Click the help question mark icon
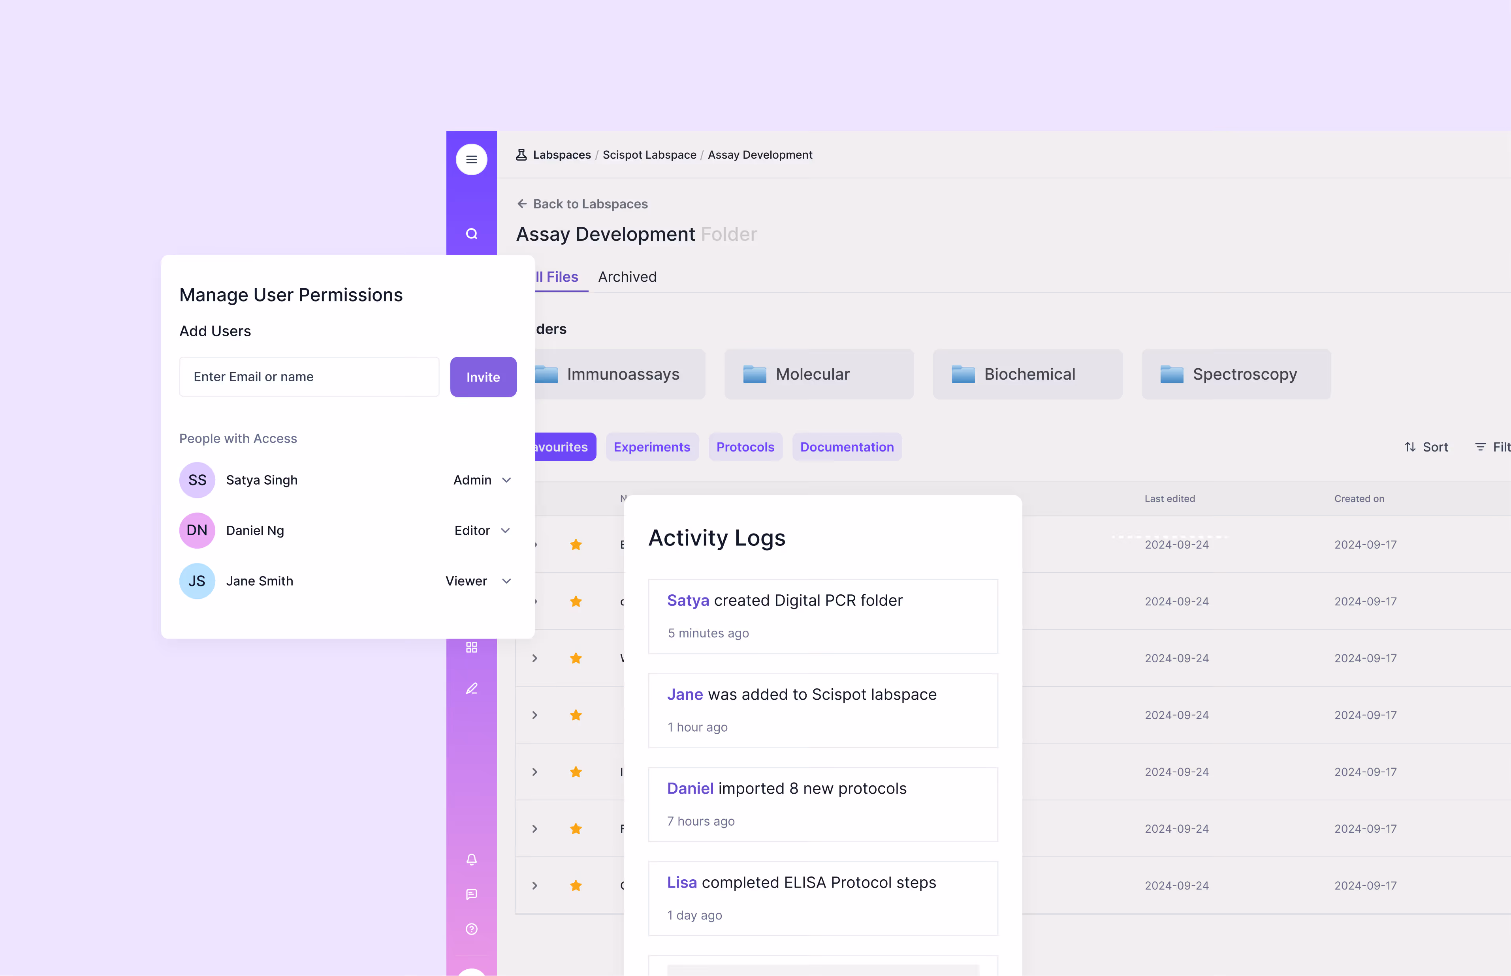The height and width of the screenshot is (976, 1511). tap(471, 929)
